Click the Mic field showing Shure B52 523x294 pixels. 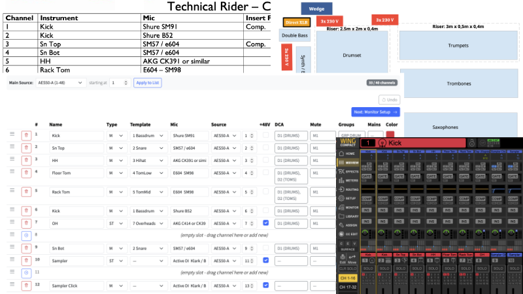(x=190, y=211)
